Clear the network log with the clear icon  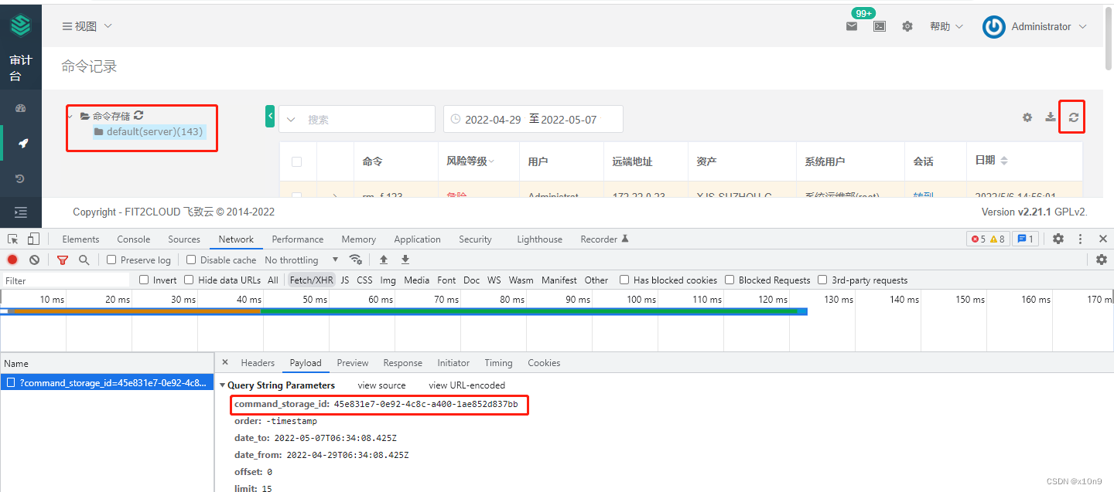point(34,260)
